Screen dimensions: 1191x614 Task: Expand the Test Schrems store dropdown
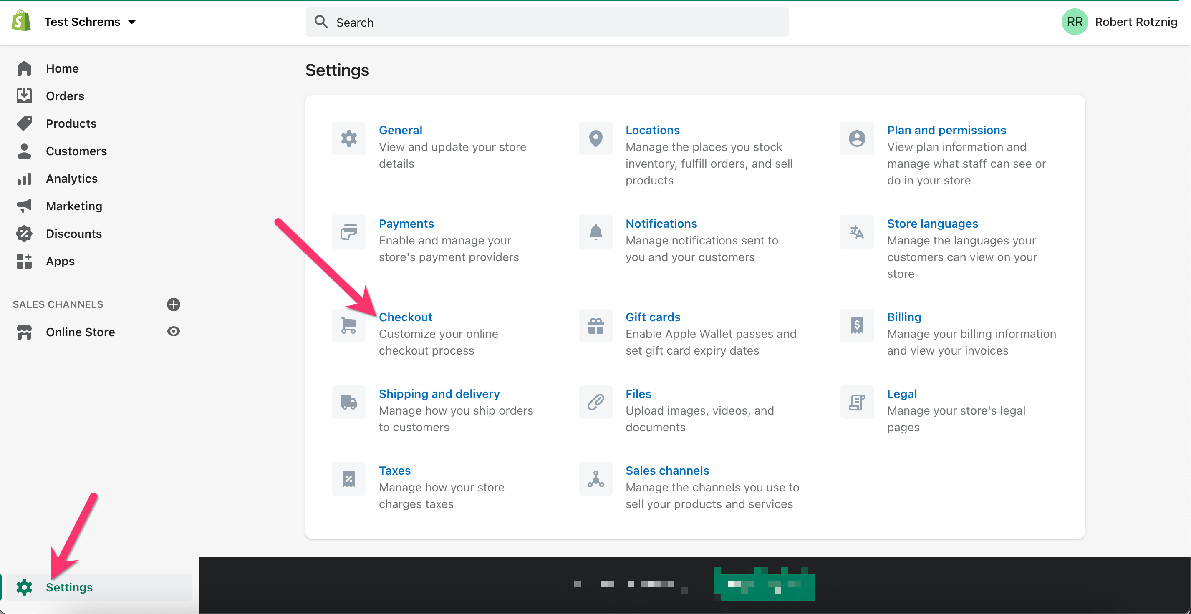coord(132,22)
